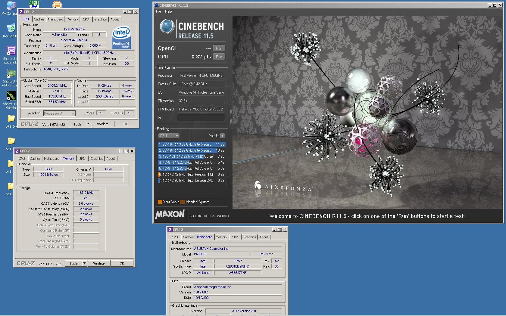Click the GeForce 7950 GT GFX Board field
Image resolution: width=506 pixels, height=316 pixels.
click(x=201, y=109)
